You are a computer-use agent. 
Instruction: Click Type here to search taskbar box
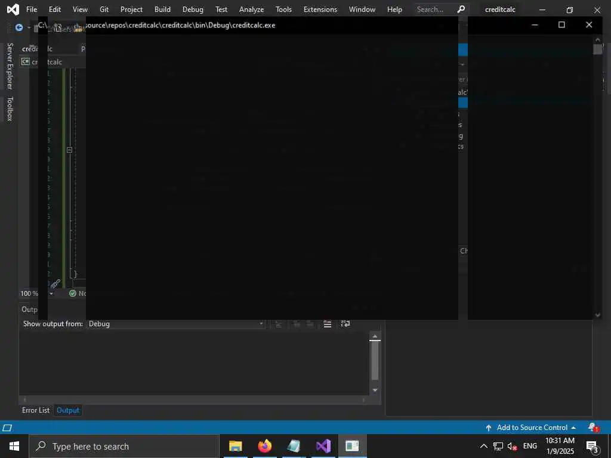point(124,446)
